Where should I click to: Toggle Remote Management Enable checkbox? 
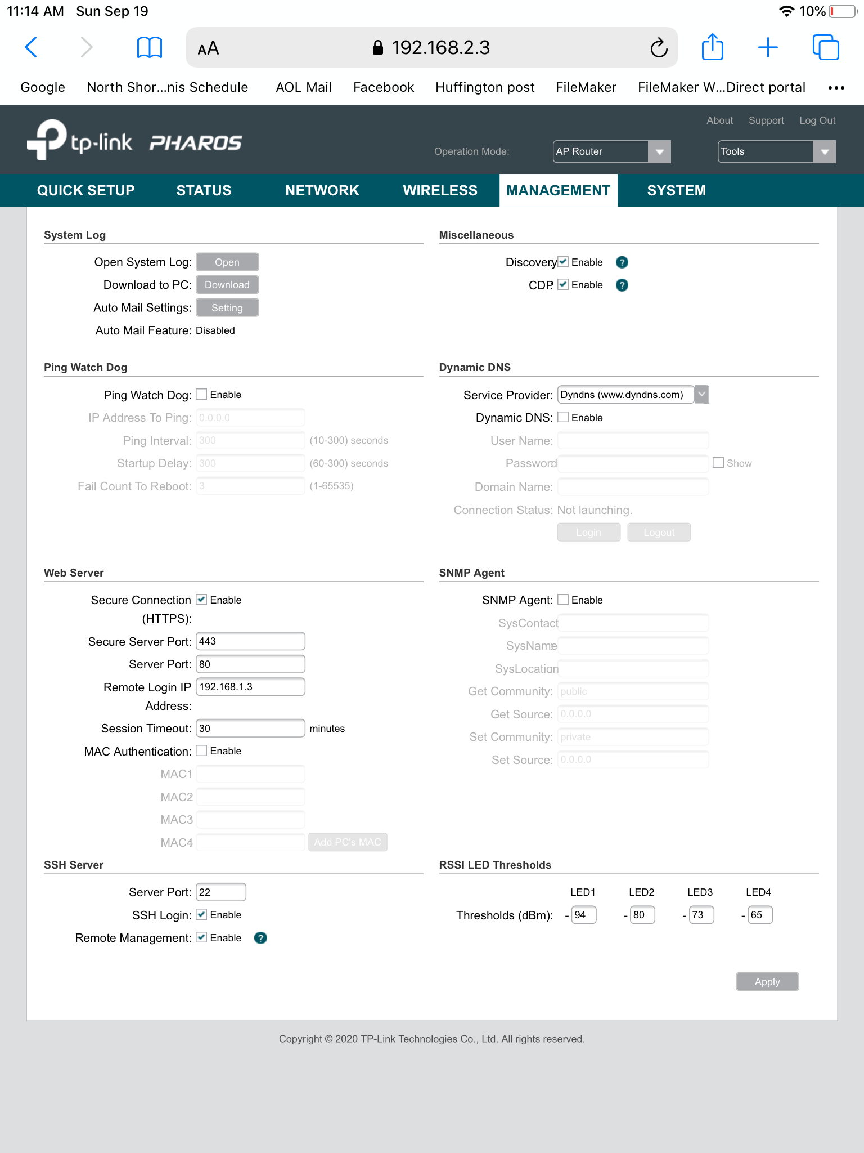point(201,937)
